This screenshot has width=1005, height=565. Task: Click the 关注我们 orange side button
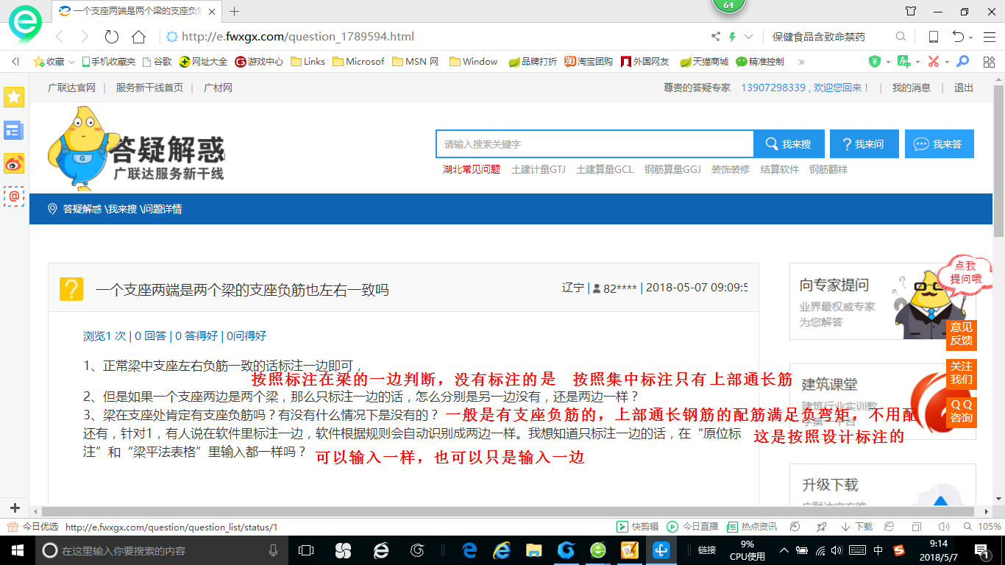(961, 373)
